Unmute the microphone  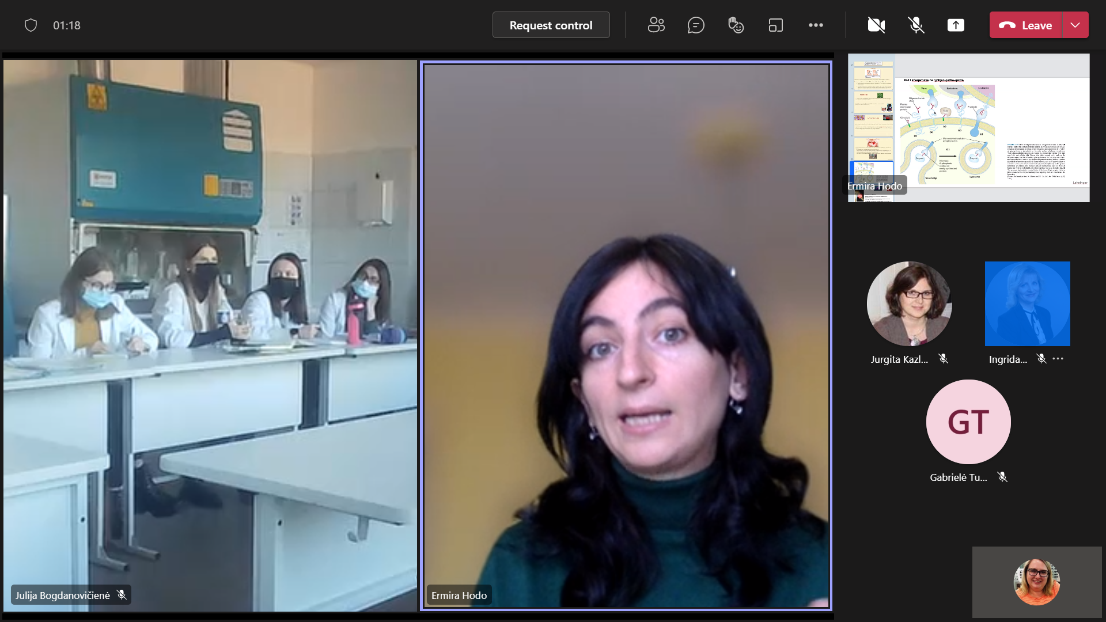tap(916, 25)
